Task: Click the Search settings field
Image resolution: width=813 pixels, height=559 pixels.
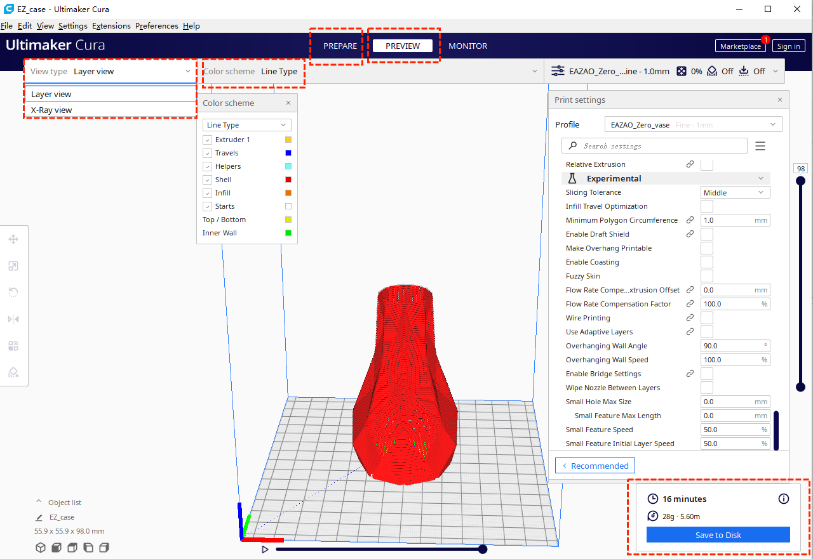Action: click(x=654, y=146)
